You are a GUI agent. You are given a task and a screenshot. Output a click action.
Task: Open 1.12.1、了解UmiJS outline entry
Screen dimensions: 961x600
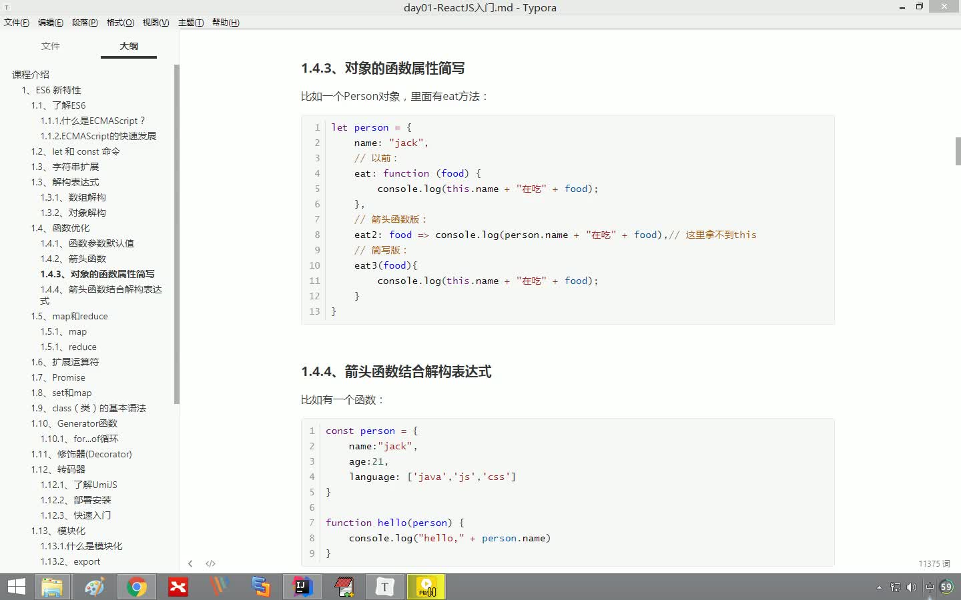click(x=79, y=485)
